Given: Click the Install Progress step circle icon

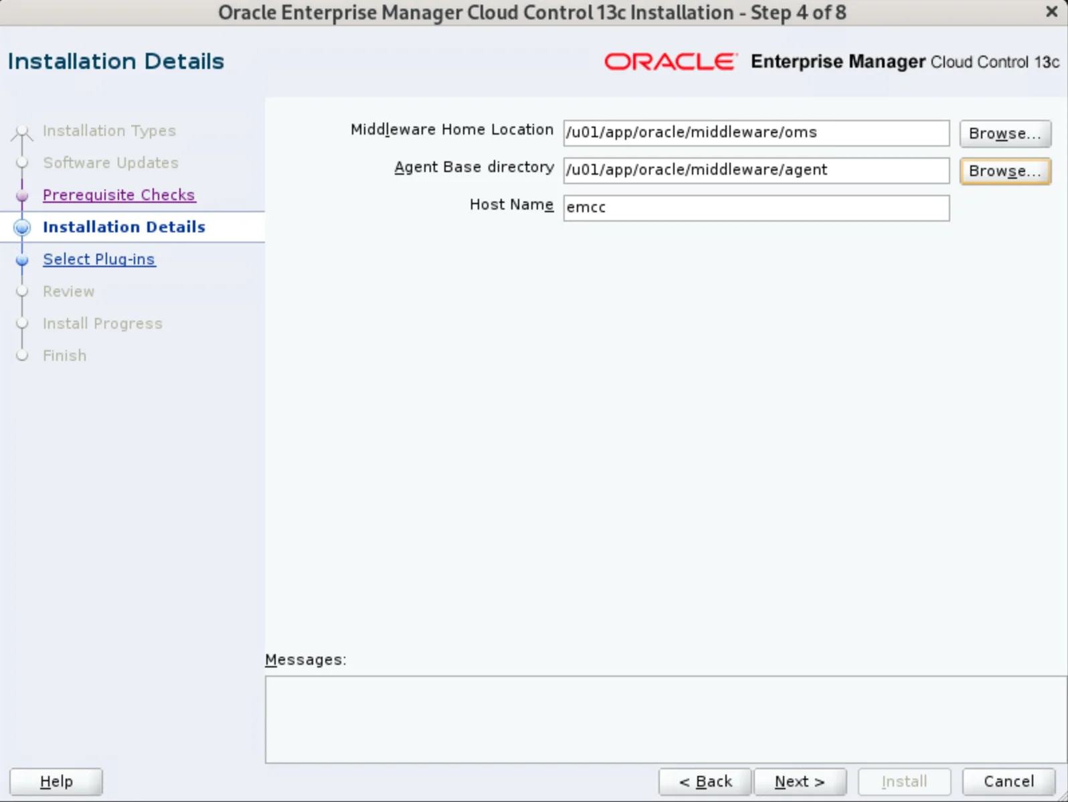Looking at the screenshot, I should point(22,323).
